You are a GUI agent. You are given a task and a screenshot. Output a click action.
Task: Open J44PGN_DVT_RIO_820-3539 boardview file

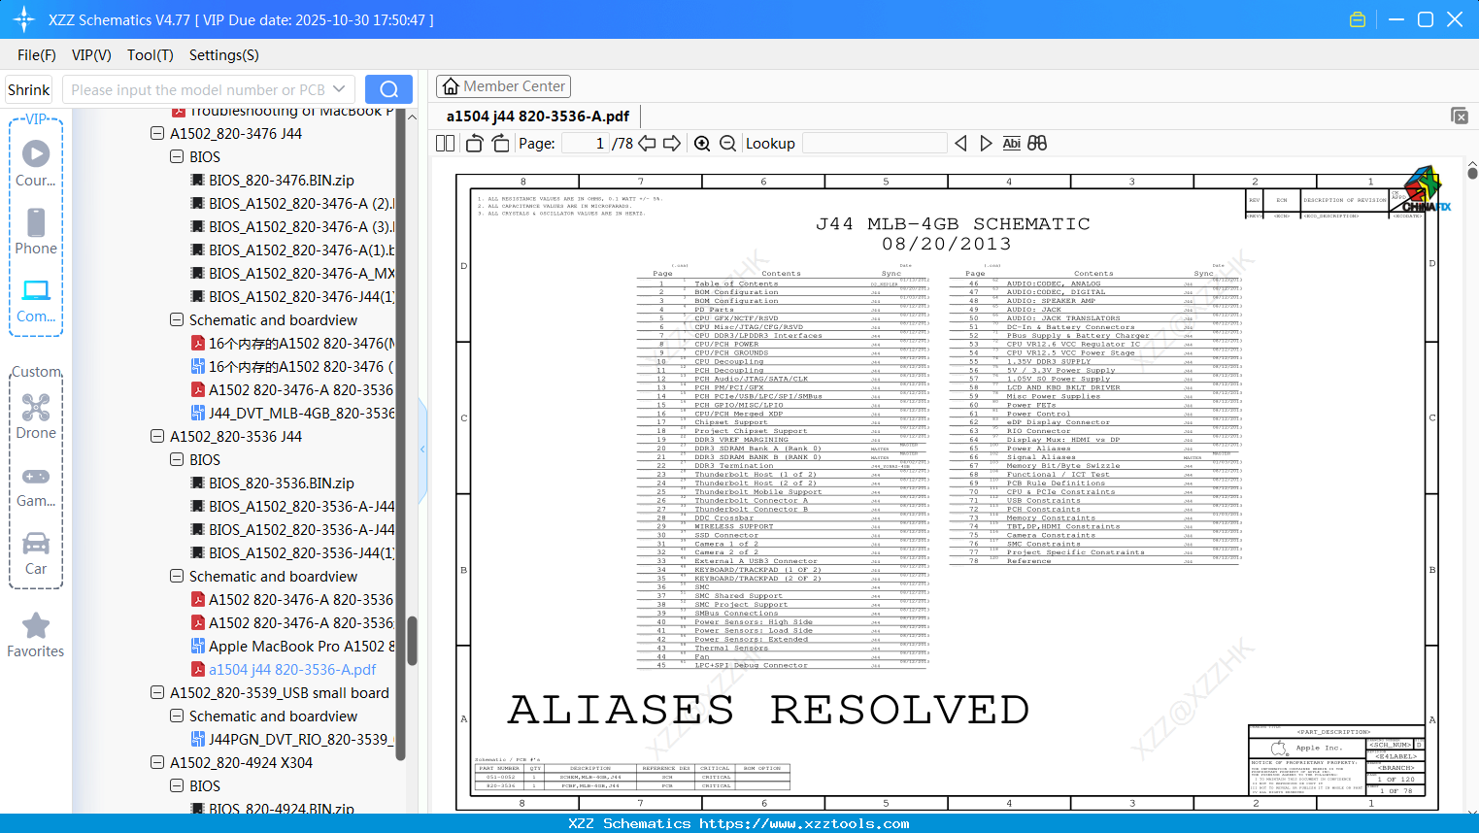pos(292,739)
